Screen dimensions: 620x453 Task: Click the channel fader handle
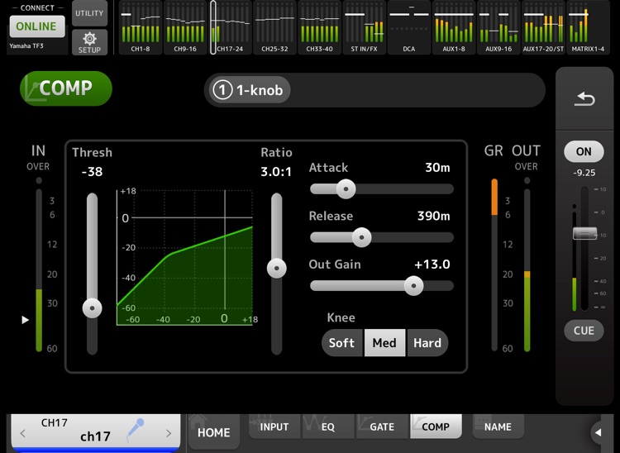pyautogui.click(x=584, y=233)
